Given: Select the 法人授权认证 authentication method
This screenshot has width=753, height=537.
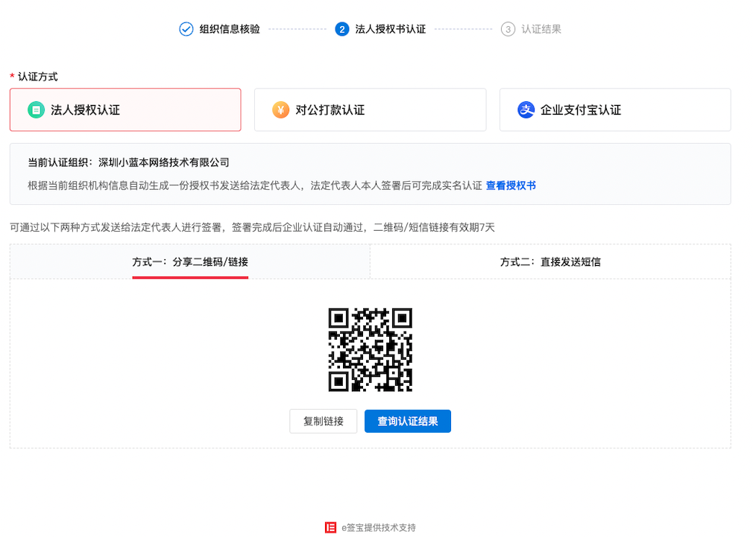Looking at the screenshot, I should [125, 110].
